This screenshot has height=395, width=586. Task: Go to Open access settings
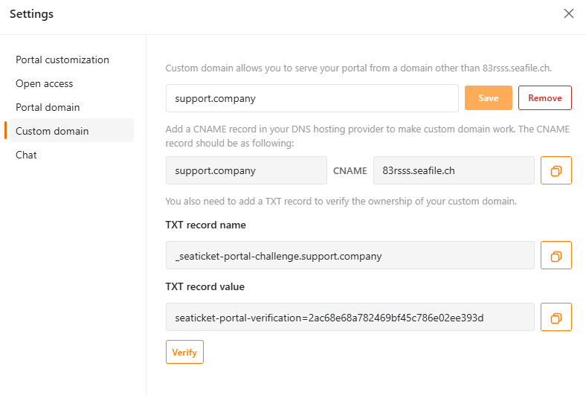pyautogui.click(x=45, y=84)
